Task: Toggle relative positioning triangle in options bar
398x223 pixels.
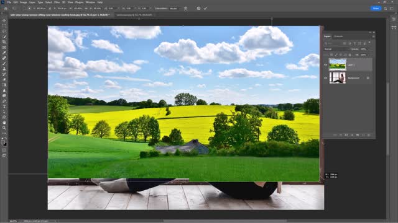Action: pyautogui.click(x=50, y=8)
